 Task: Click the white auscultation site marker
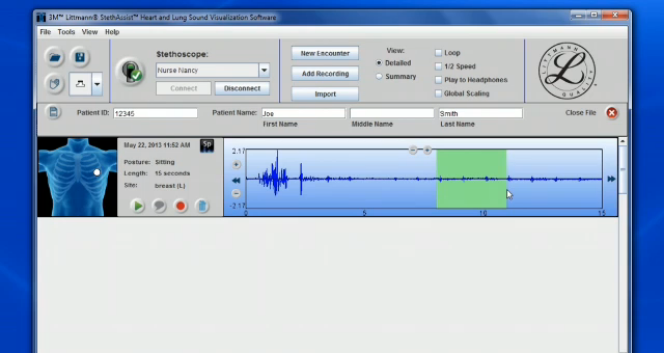(97, 172)
